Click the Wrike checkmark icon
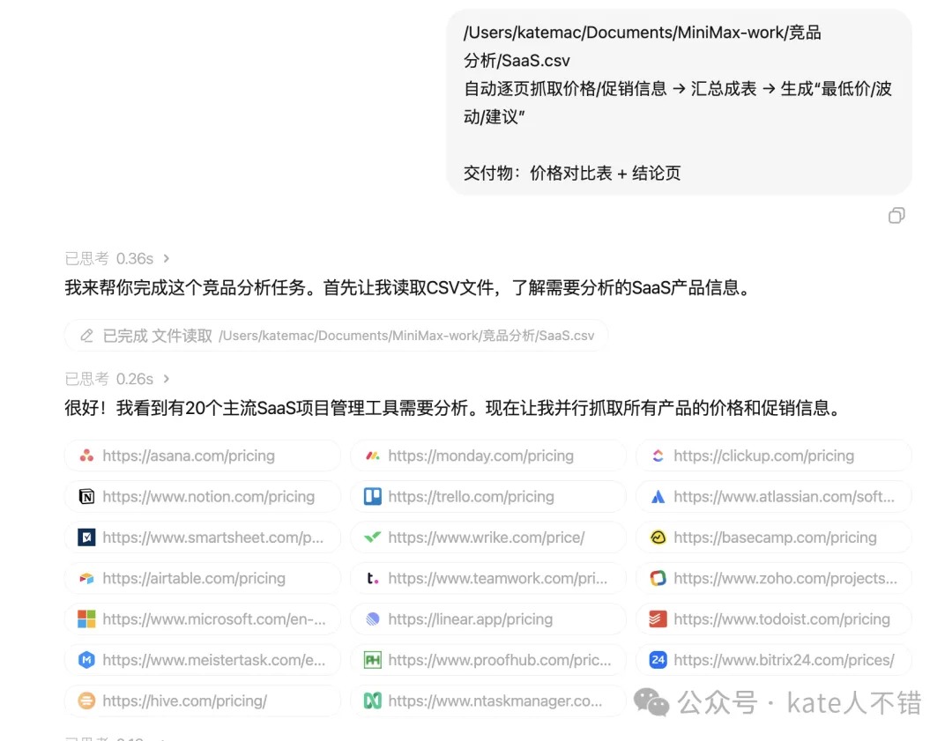This screenshot has height=741, width=952. 374,537
